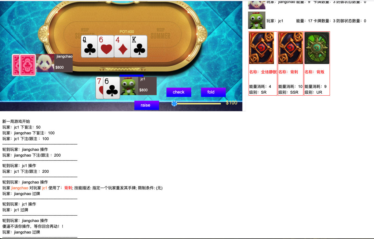The image size is (374, 239).
Task: Select the green 背叛 skill card
Action: (317, 63)
